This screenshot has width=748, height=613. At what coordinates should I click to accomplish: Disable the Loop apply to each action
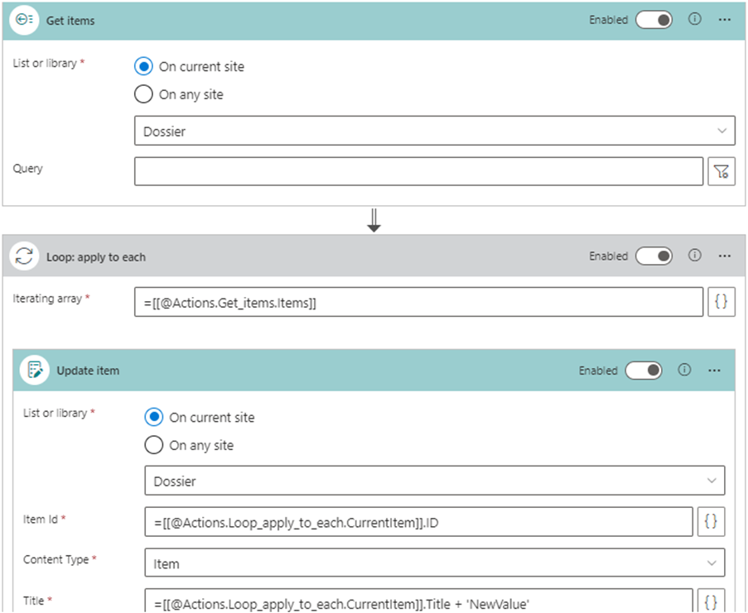654,256
